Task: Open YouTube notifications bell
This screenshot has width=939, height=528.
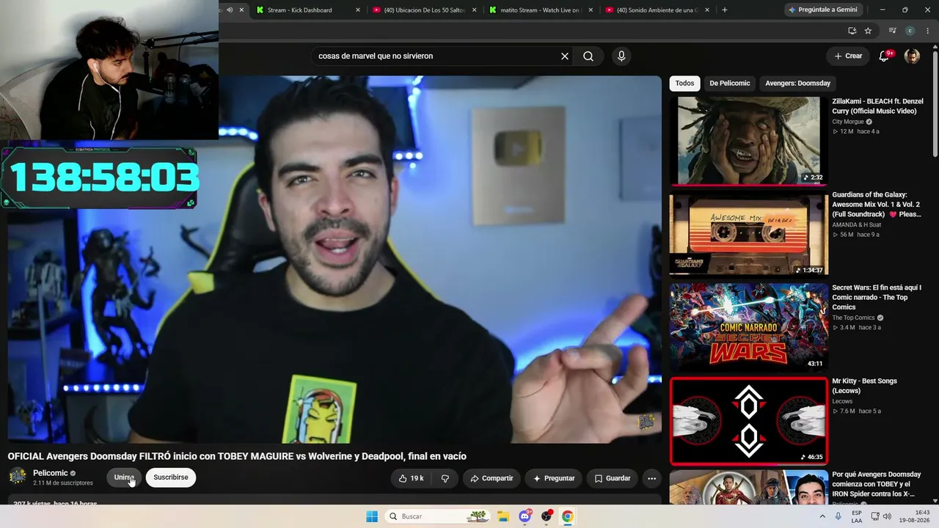Action: pyautogui.click(x=885, y=56)
